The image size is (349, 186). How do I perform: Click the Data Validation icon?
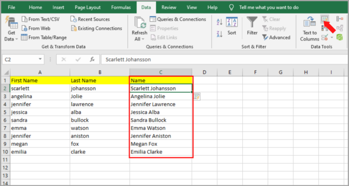325,37
